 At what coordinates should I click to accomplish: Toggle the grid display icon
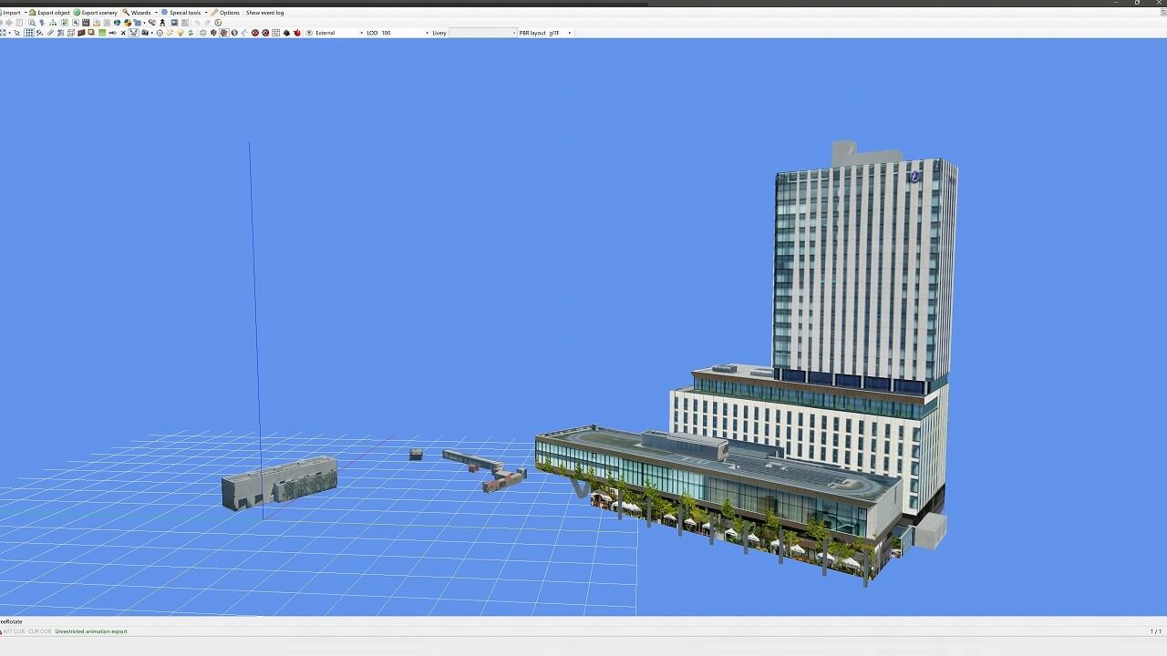[x=29, y=33]
